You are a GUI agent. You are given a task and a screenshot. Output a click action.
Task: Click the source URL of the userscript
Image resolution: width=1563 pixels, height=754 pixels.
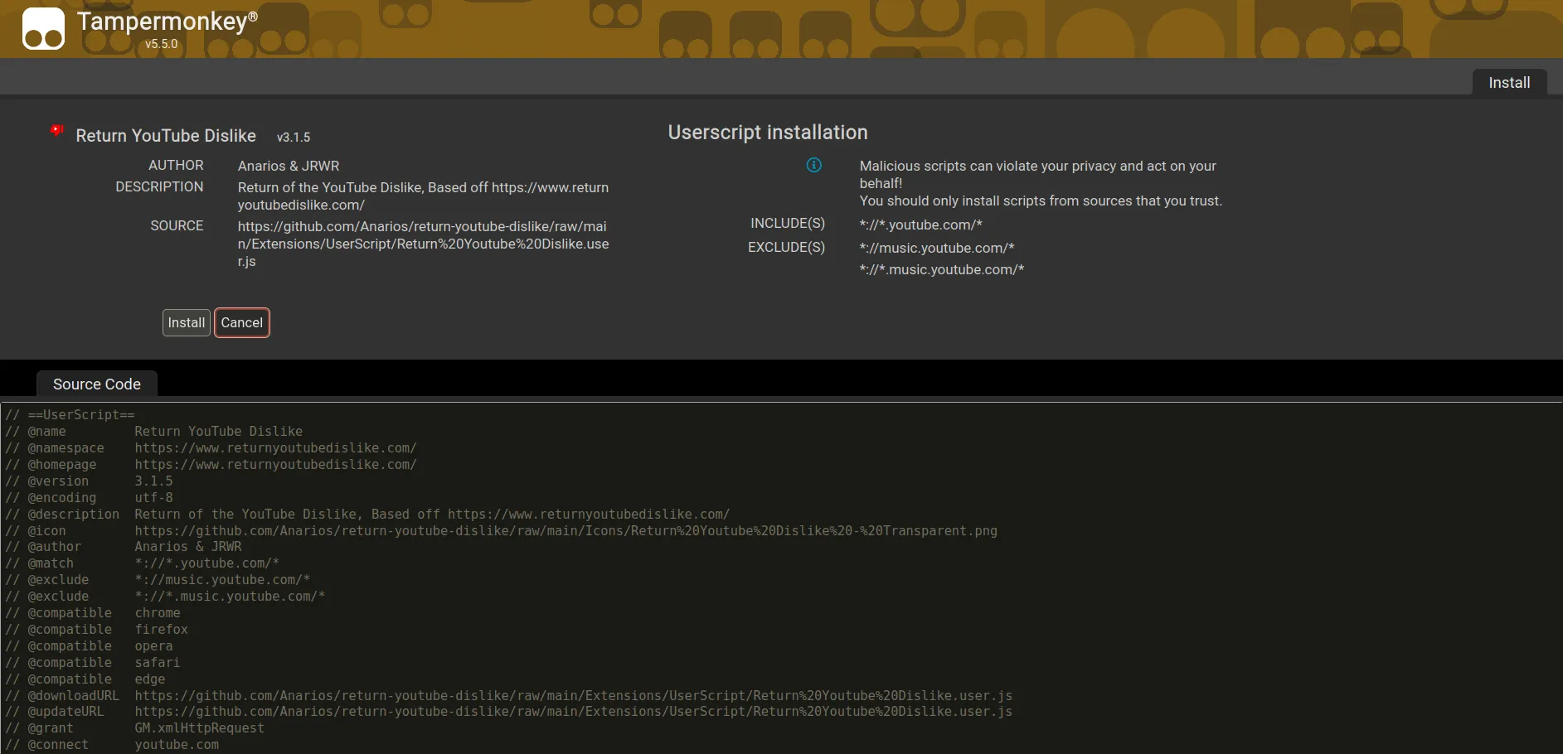click(x=423, y=244)
